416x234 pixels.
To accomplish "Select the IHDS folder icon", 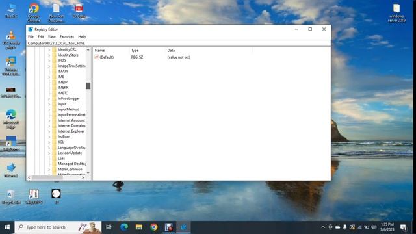I will 55,60.
